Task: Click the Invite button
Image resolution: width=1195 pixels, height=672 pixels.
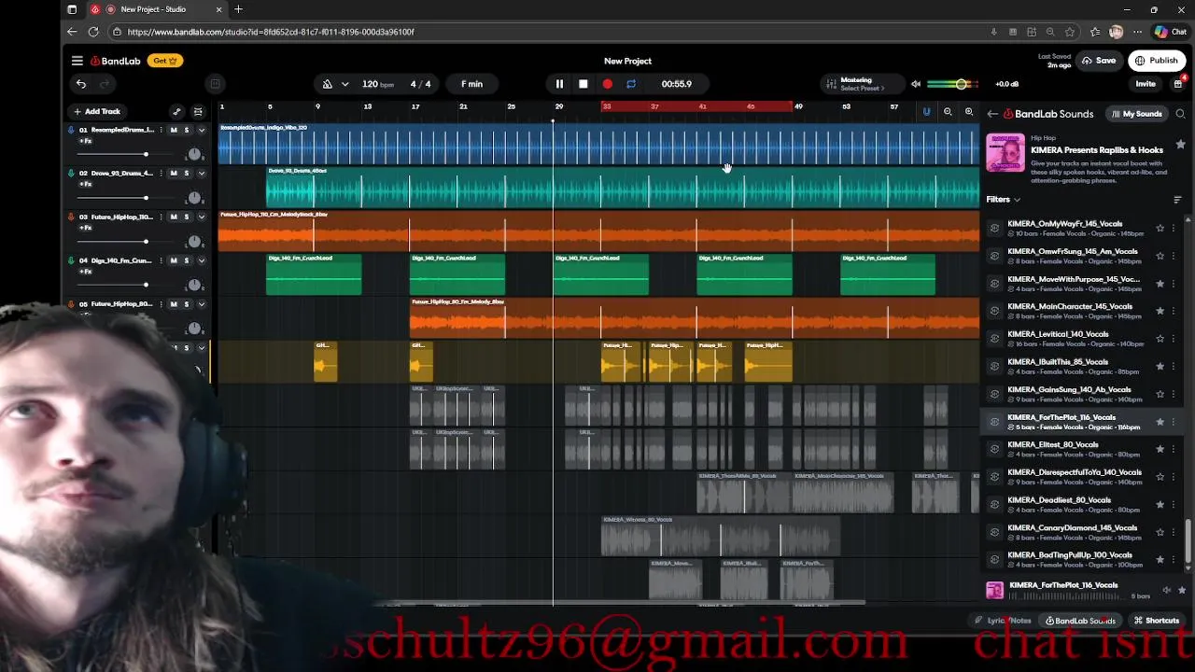Action: tap(1146, 84)
